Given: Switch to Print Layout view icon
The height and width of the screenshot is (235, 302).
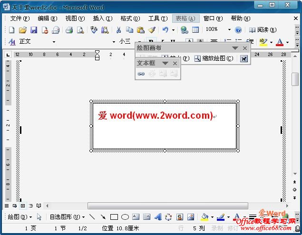Looking at the screenshot, I should 23,206.
